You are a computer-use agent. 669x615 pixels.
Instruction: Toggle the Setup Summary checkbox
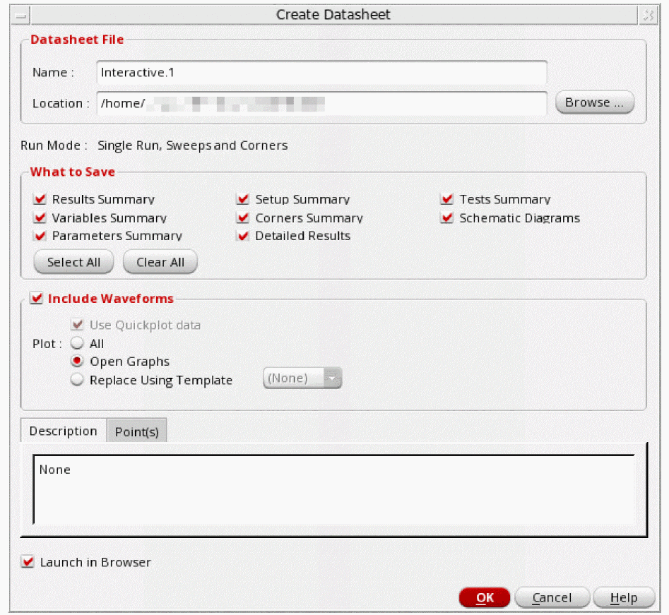click(243, 200)
